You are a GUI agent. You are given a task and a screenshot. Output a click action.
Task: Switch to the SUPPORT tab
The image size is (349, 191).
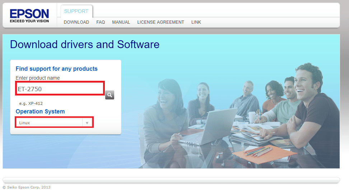click(76, 11)
